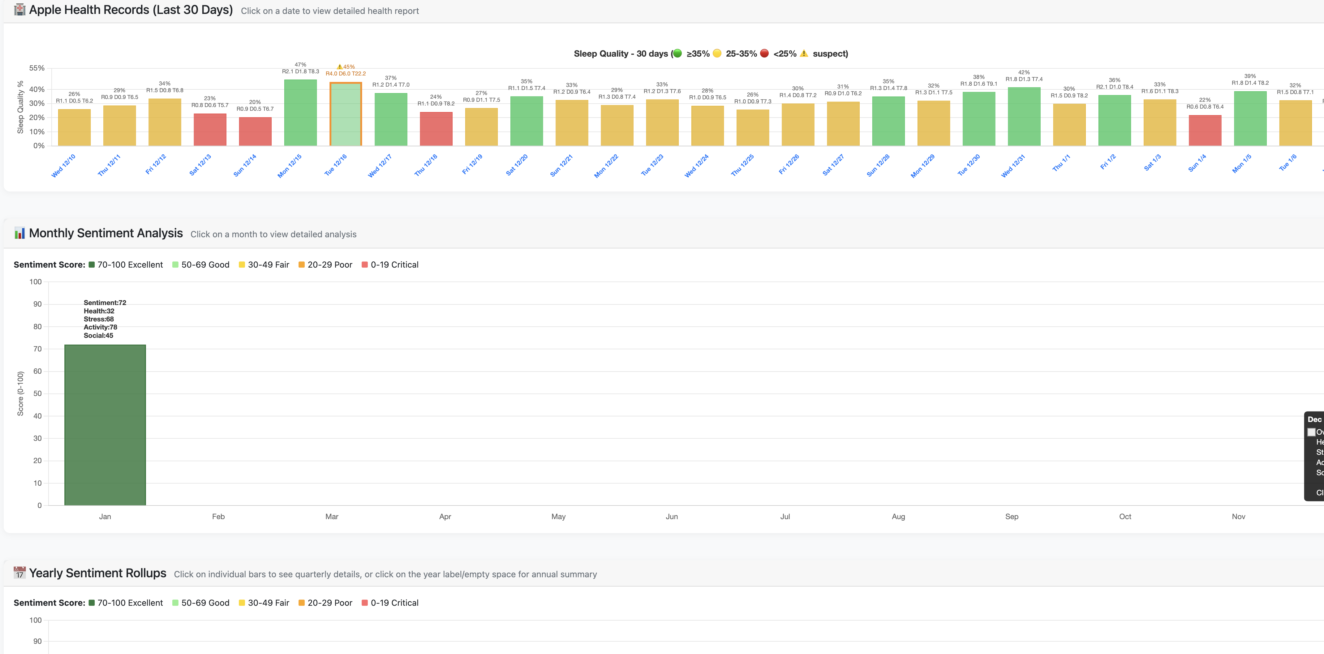Open the Wed 12/10 date report link

pos(63,166)
